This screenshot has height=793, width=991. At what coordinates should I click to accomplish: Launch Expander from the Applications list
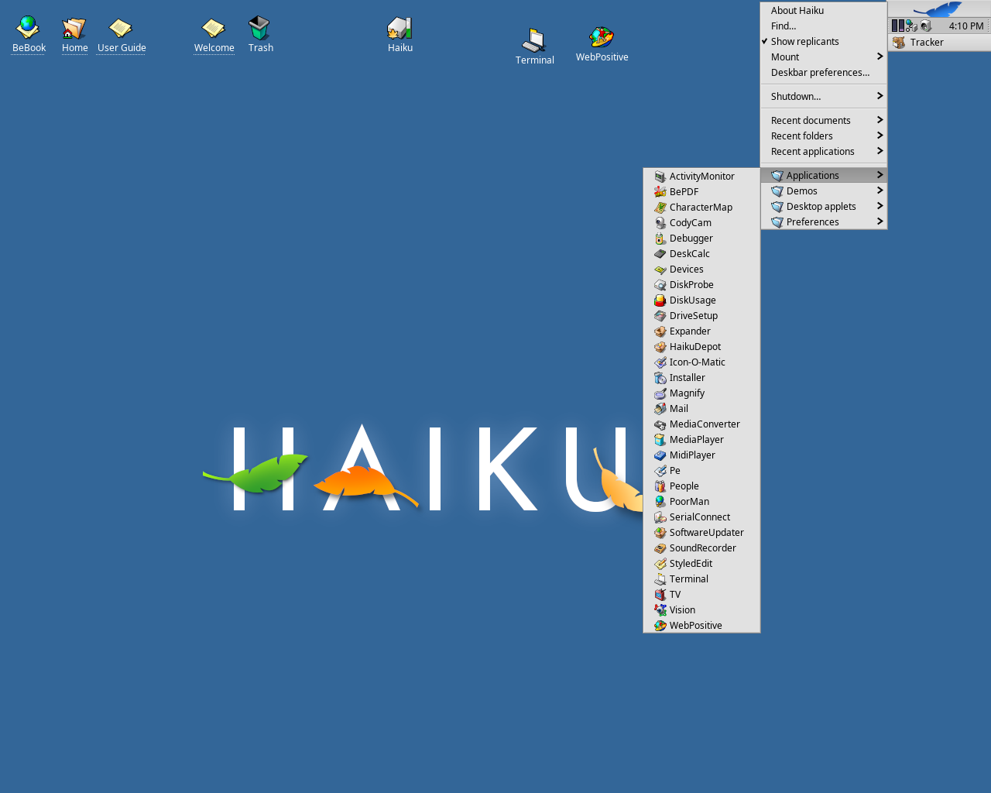701,331
